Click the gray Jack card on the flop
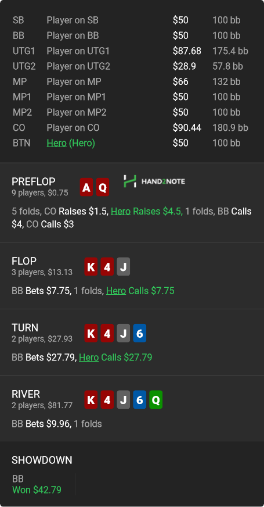This screenshot has height=507, width=264. (123, 266)
